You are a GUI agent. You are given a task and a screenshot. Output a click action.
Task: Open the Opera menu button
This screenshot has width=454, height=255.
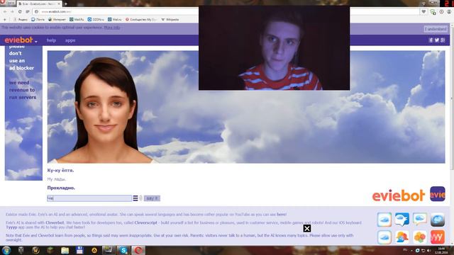(x=7, y=3)
